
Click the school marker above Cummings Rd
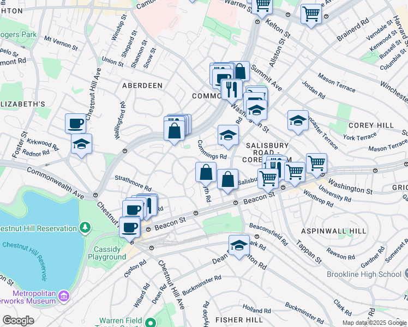[x=228, y=135]
